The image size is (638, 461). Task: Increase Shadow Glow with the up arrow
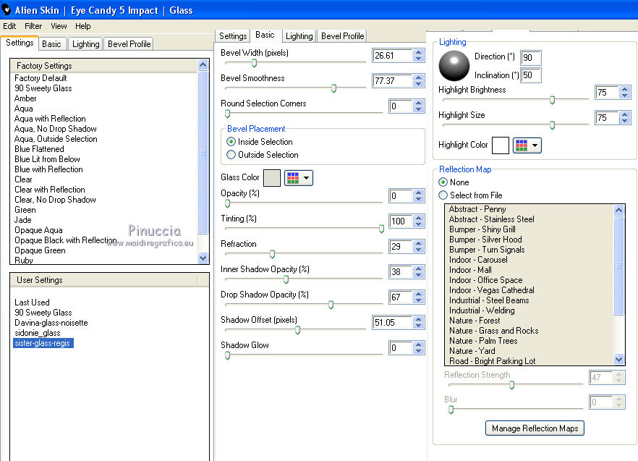[418, 344]
